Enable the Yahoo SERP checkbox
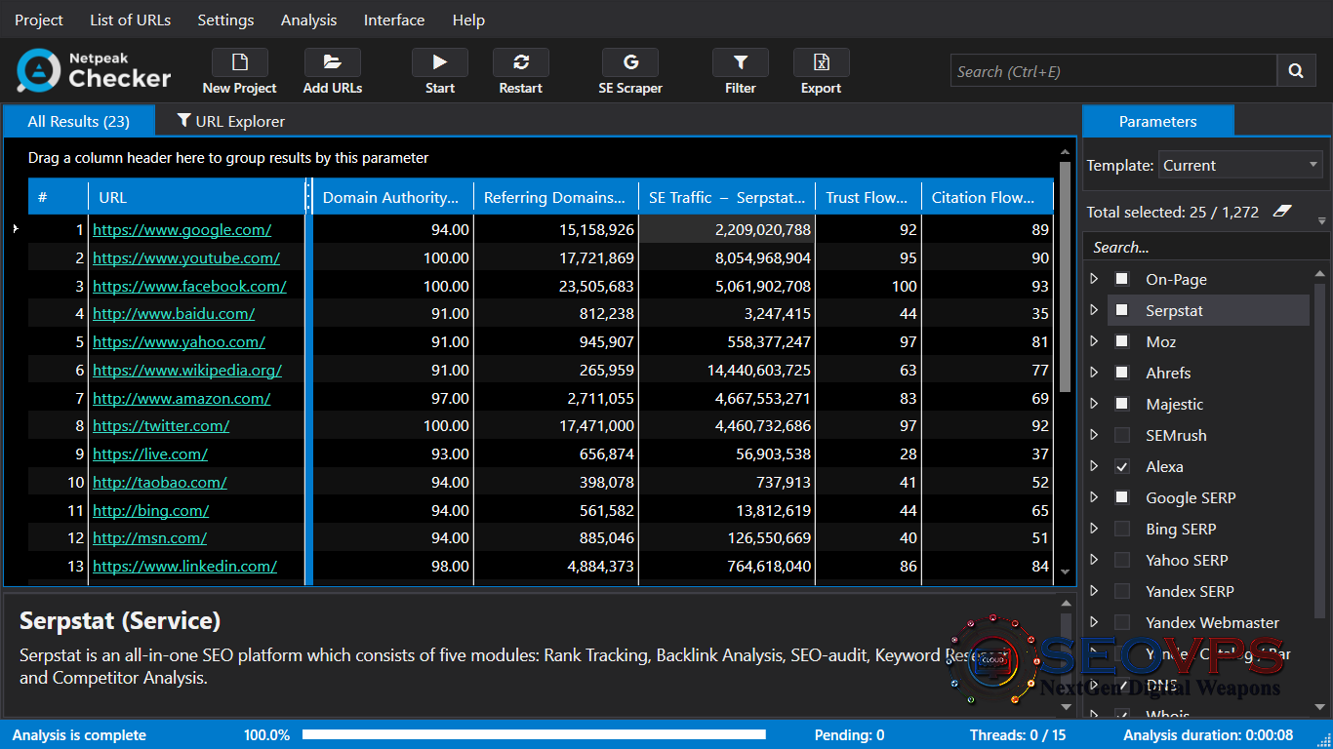The width and height of the screenshot is (1333, 749). pos(1122,560)
